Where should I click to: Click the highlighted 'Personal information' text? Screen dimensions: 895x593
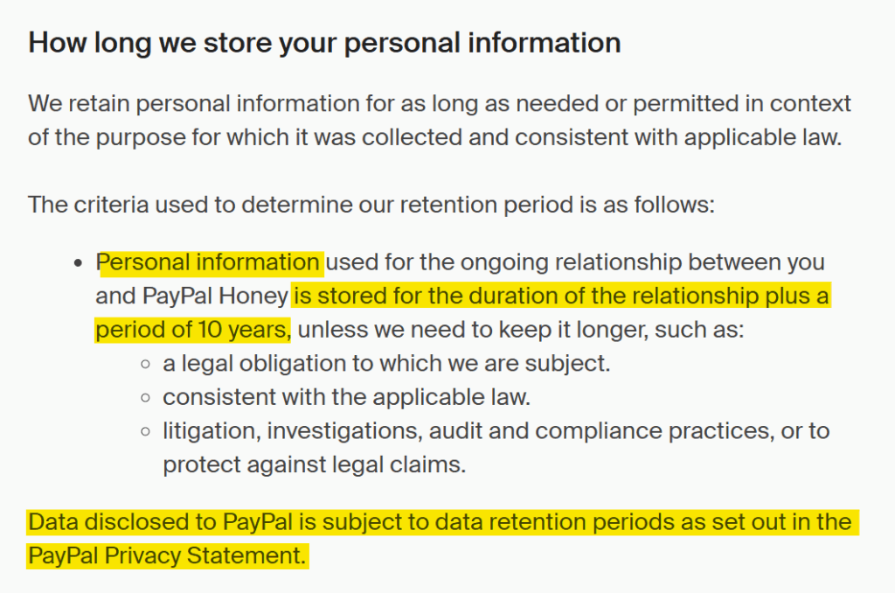point(208,262)
